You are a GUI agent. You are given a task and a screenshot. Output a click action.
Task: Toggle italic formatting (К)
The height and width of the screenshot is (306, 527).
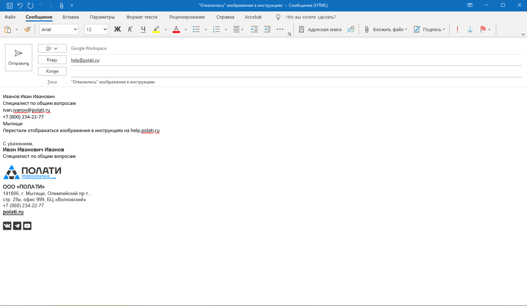[x=130, y=29]
